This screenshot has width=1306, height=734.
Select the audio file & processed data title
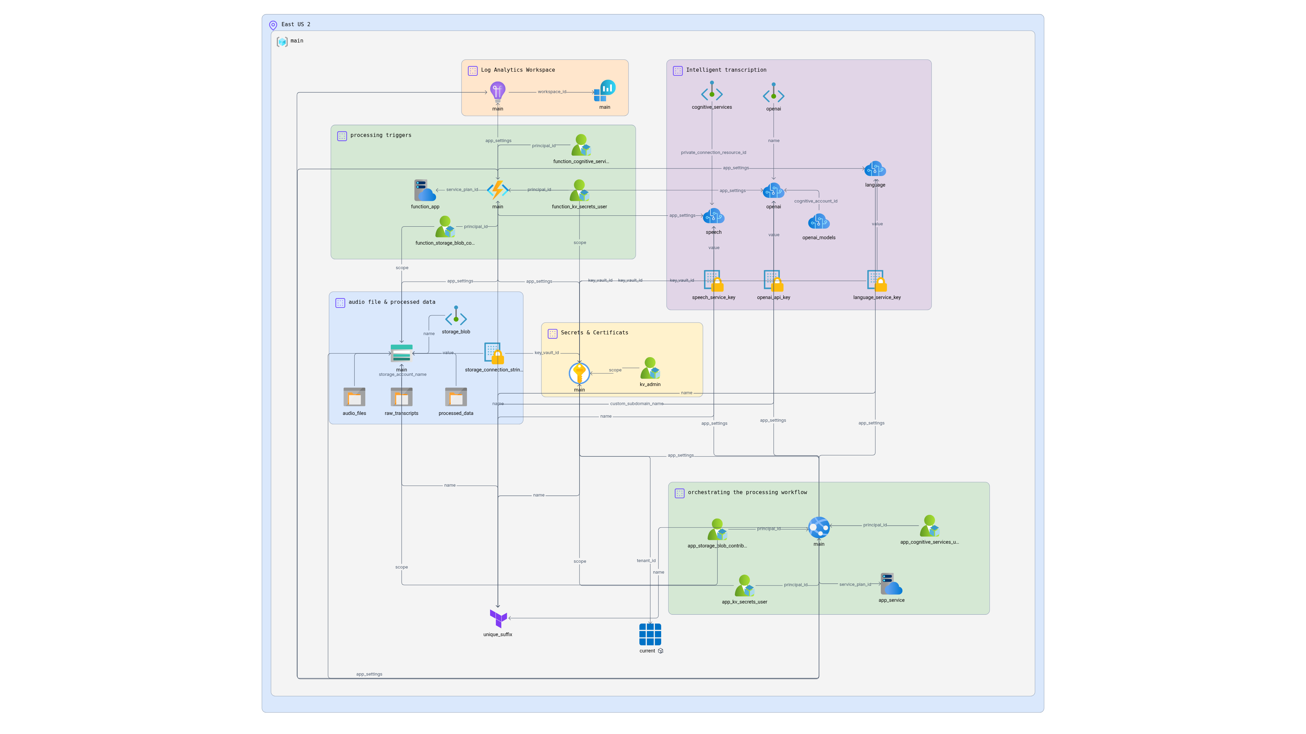click(x=391, y=302)
